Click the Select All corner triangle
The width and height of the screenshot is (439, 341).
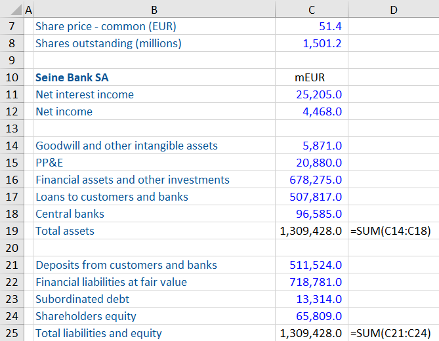pos(11,9)
